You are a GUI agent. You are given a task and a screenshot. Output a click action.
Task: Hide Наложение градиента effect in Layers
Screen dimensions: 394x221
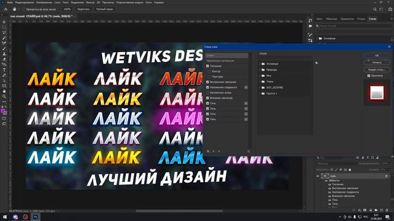pyautogui.click(x=330, y=192)
